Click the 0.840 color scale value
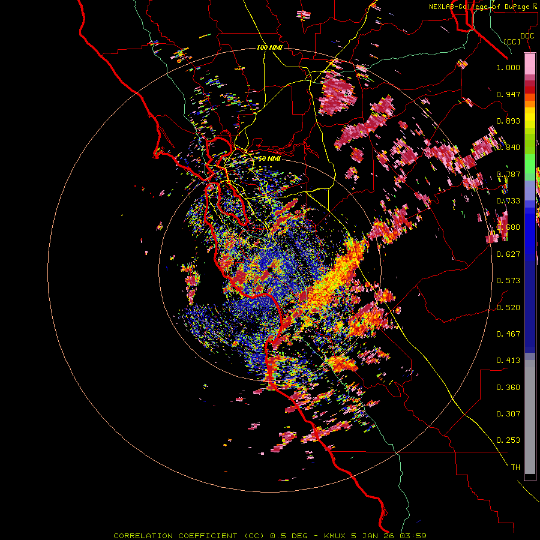This screenshot has height=540, width=540. pos(508,148)
